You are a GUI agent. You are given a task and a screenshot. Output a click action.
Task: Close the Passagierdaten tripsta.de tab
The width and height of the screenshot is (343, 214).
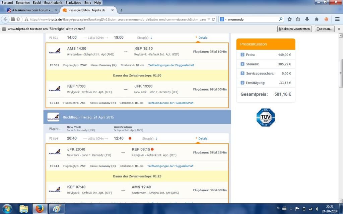coord(113,10)
